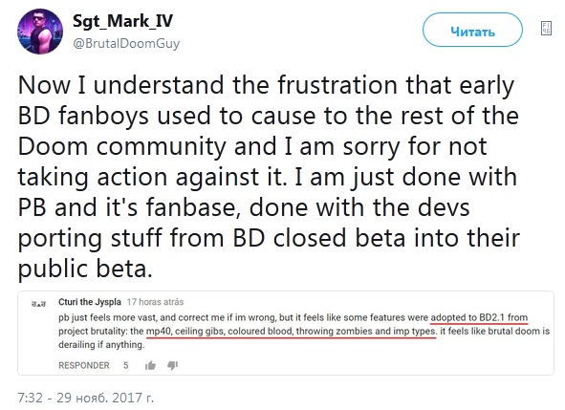Reply using the RESPONDER button

coord(84,365)
